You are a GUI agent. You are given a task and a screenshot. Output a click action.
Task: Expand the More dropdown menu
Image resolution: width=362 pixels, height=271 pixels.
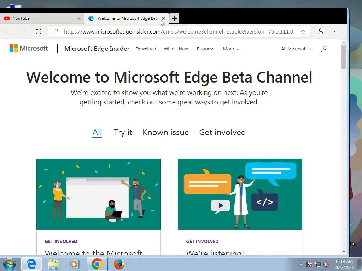231,49
